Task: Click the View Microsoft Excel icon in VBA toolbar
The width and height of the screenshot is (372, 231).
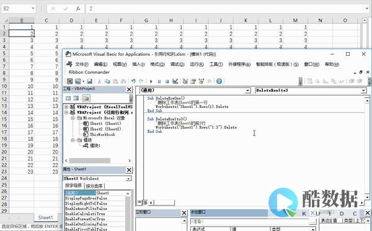Action: [x=69, y=81]
